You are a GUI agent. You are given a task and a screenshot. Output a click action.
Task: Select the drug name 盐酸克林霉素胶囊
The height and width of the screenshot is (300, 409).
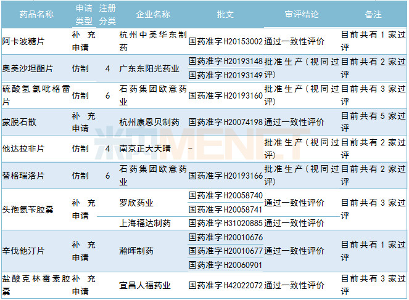[36, 285]
